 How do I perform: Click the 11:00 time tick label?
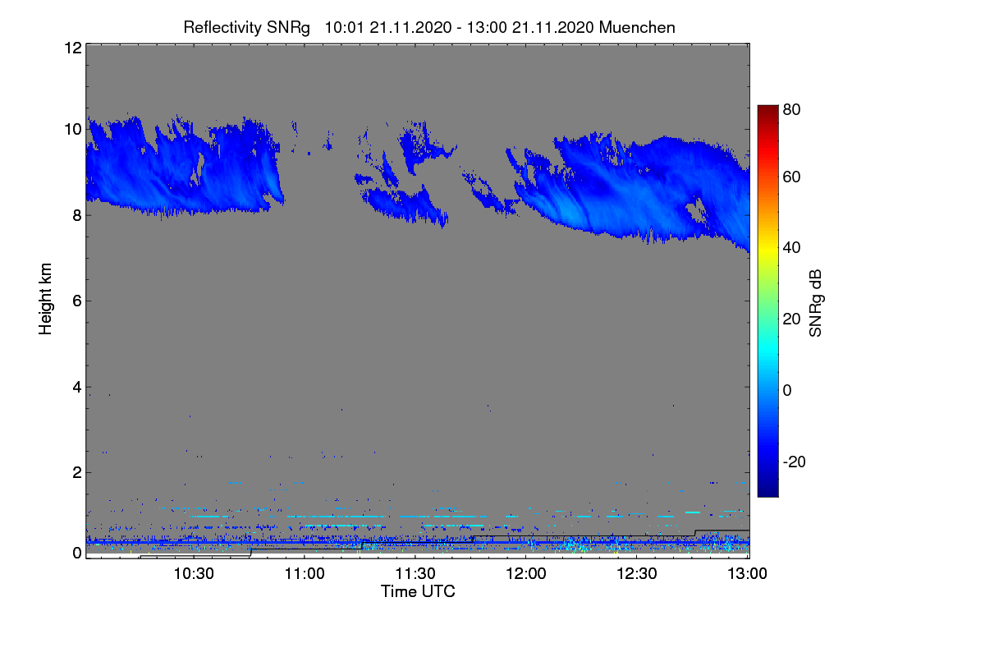click(305, 573)
